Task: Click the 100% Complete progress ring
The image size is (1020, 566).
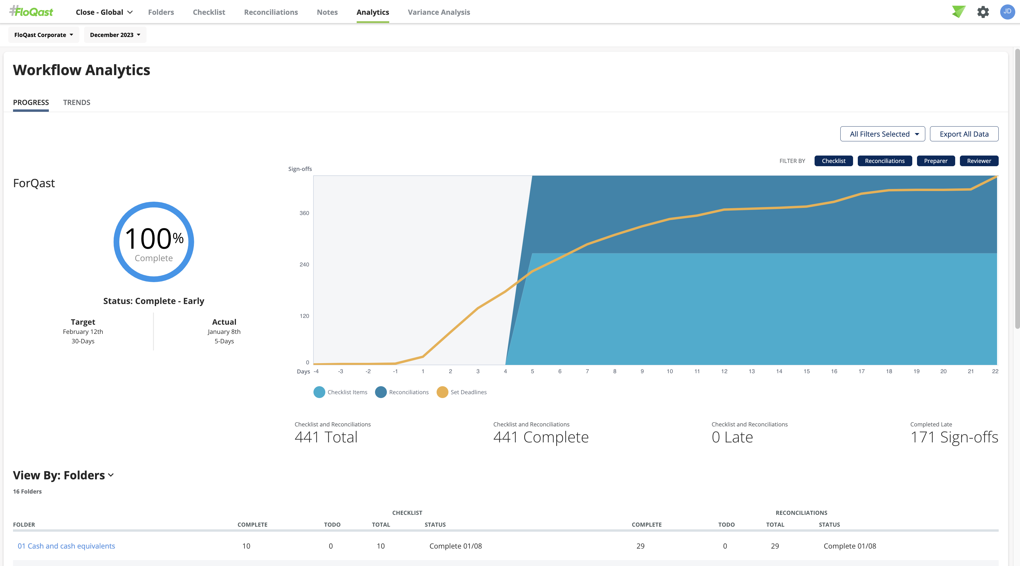Action: click(x=154, y=242)
